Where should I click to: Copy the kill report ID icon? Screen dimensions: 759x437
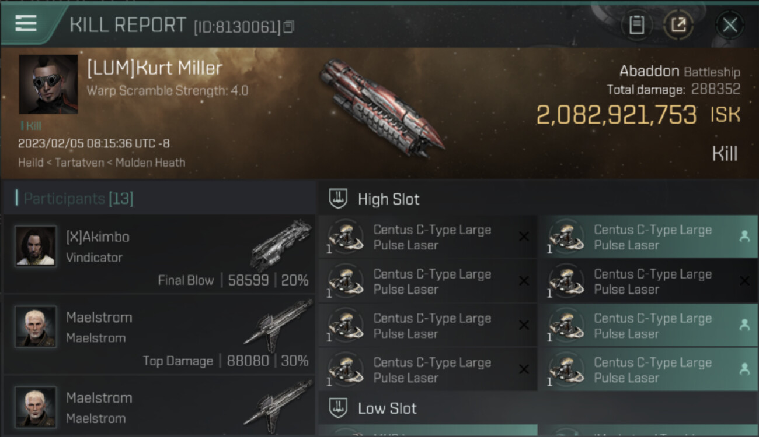(x=289, y=27)
